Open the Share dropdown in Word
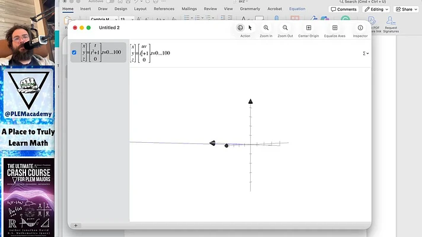422x237 pixels. 406,9
